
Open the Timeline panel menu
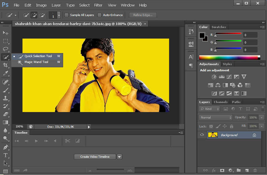point(181,132)
